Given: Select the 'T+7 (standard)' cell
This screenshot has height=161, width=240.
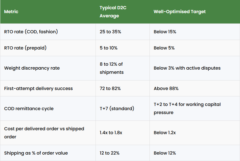Looking at the screenshot, I should [x=123, y=108].
